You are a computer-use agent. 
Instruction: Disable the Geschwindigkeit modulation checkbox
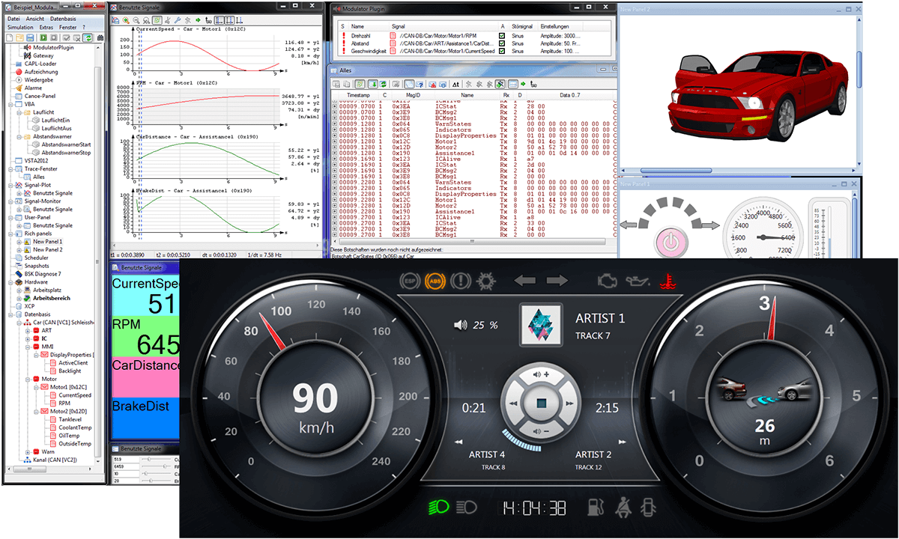pos(502,52)
